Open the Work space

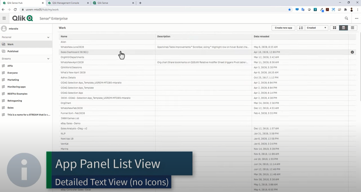tap(26, 44)
